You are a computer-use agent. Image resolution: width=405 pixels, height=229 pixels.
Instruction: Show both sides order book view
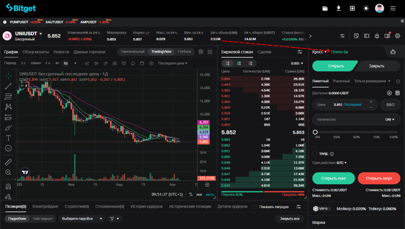227,63
